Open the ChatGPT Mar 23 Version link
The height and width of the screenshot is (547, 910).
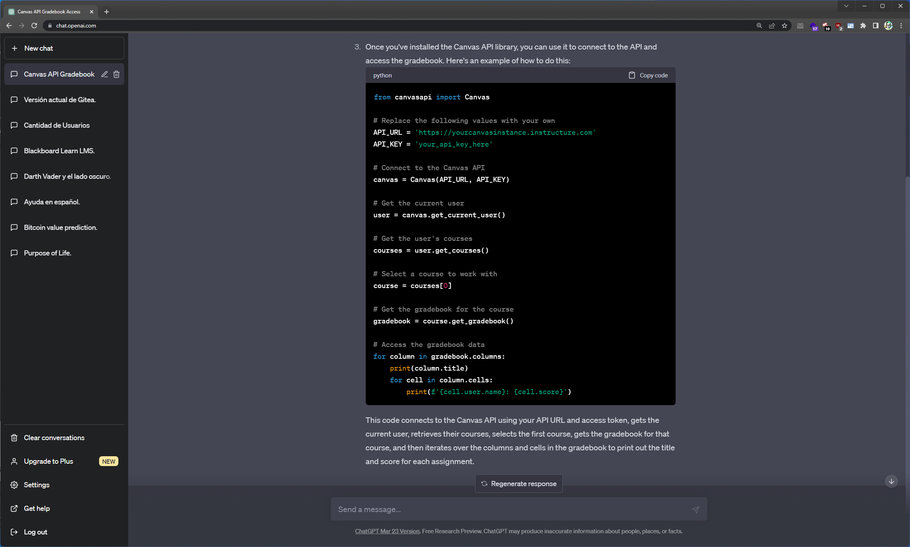click(387, 531)
